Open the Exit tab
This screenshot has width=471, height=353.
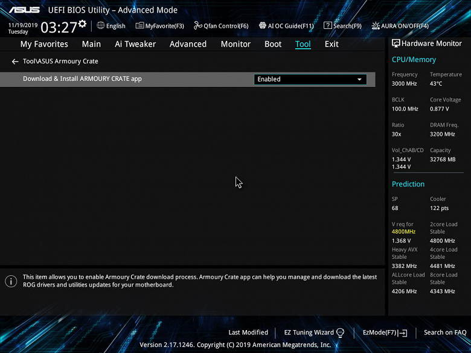tap(332, 44)
